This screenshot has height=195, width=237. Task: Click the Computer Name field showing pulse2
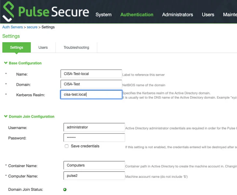click(x=94, y=176)
